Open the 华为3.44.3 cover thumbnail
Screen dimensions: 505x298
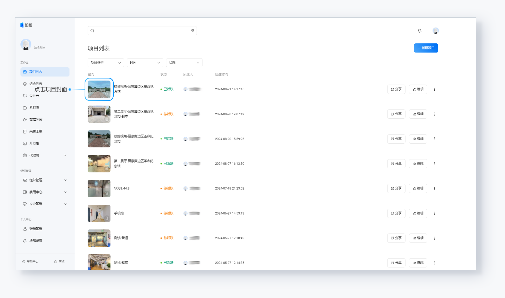coord(99,188)
